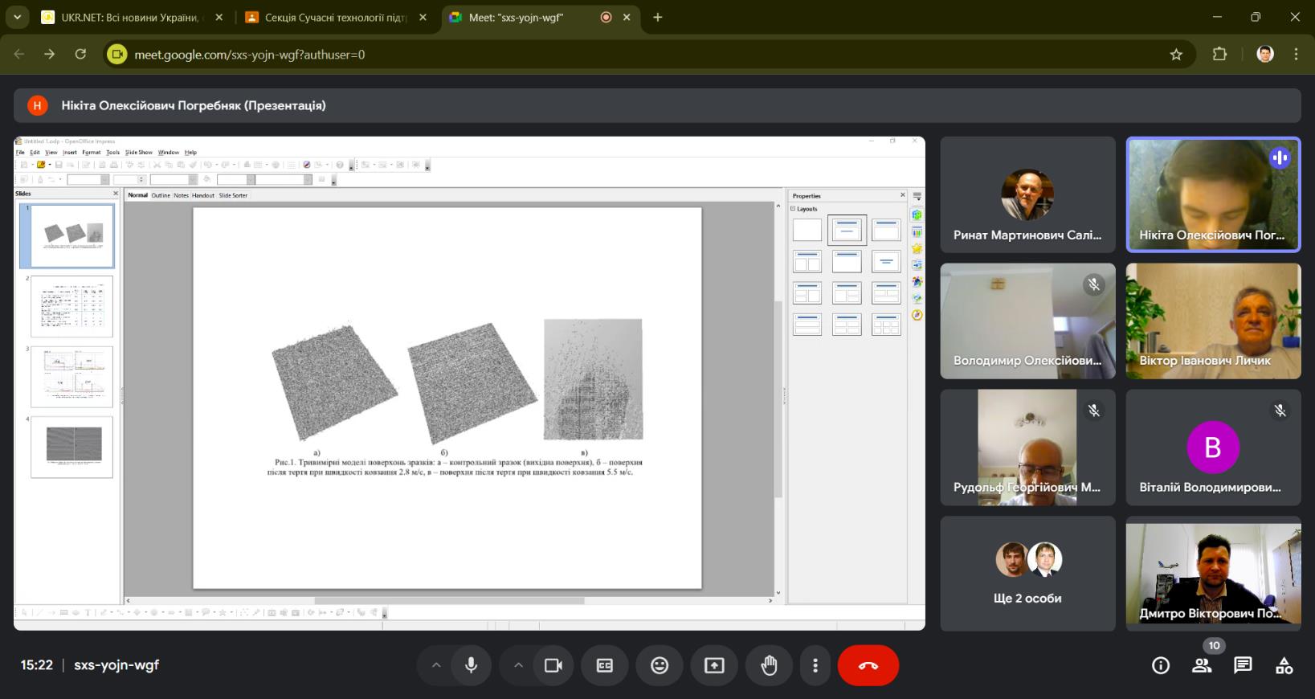Toggle closed captions on

605,665
